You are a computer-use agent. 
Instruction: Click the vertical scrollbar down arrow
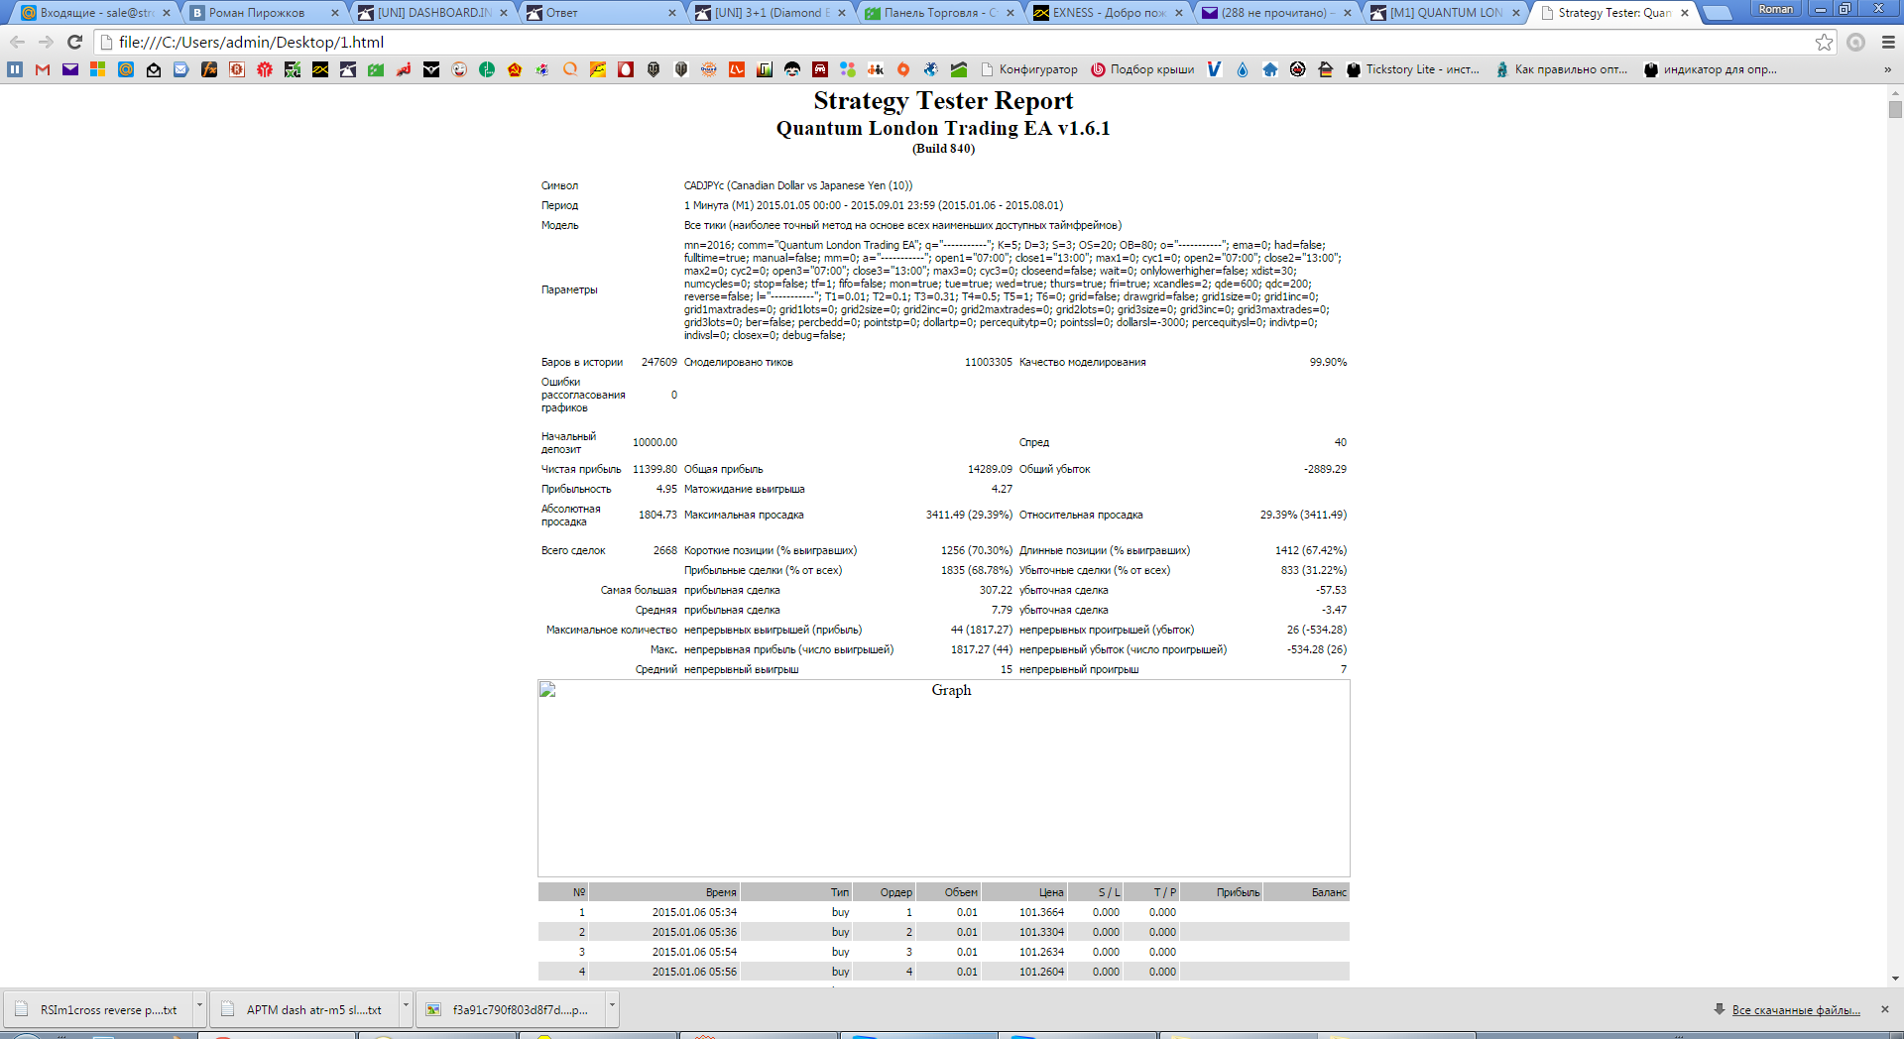(x=1895, y=979)
